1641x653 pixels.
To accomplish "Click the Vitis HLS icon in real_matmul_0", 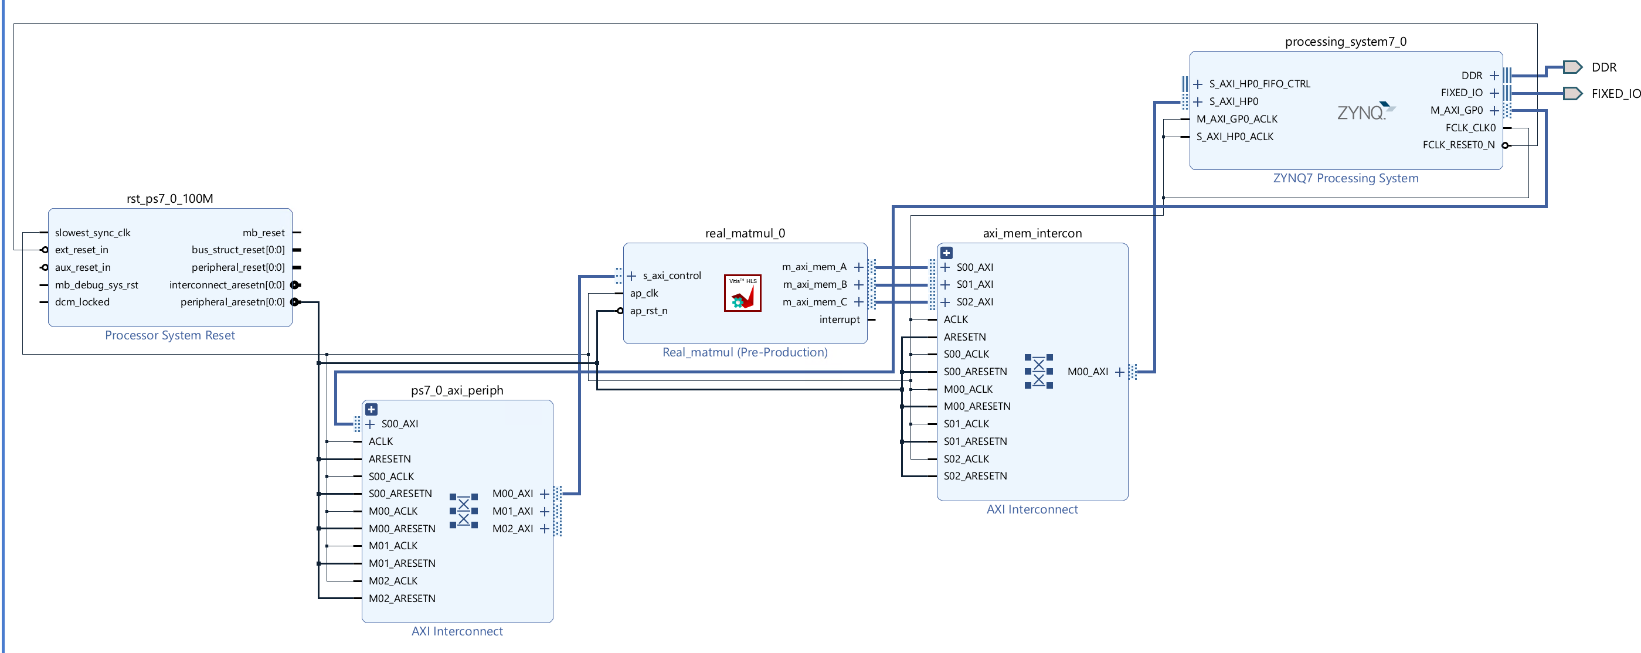I will click(742, 293).
